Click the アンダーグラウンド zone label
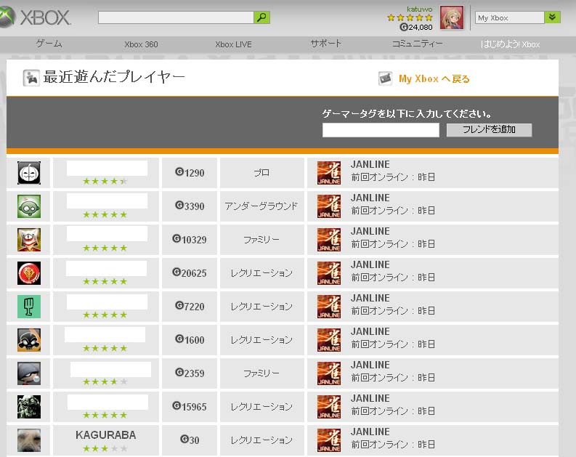The image size is (576, 457). click(261, 206)
